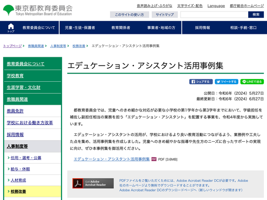Image resolution: width=267 pixels, height=200 pixels.
Task: Open 教育委員会について in green sidebar
Action: click(x=26, y=64)
